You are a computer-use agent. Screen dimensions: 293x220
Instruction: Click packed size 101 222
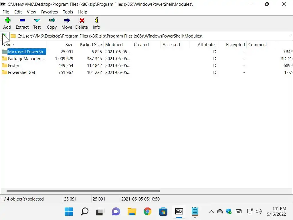pyautogui.click(x=94, y=72)
